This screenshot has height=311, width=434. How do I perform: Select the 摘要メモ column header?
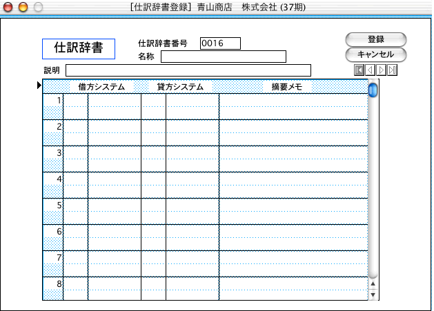(x=287, y=87)
